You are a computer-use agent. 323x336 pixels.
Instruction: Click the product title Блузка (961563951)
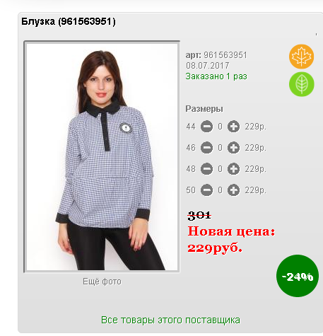point(69,21)
